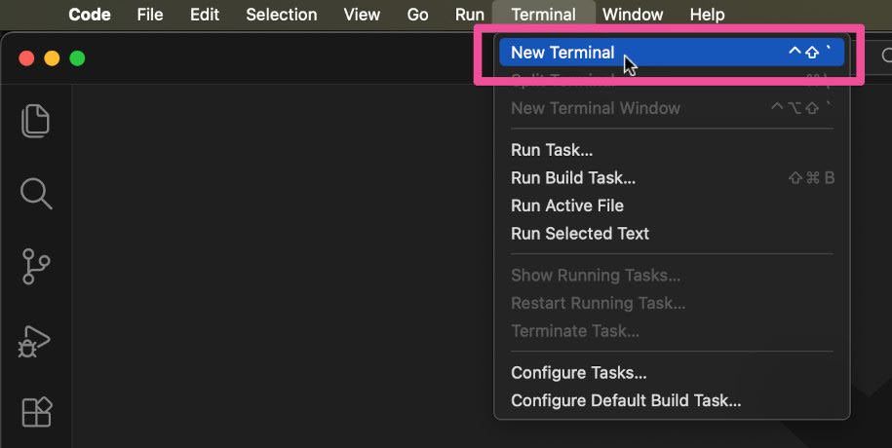Select Run Selected Text option
Image resolution: width=892 pixels, height=448 pixels.
(580, 234)
